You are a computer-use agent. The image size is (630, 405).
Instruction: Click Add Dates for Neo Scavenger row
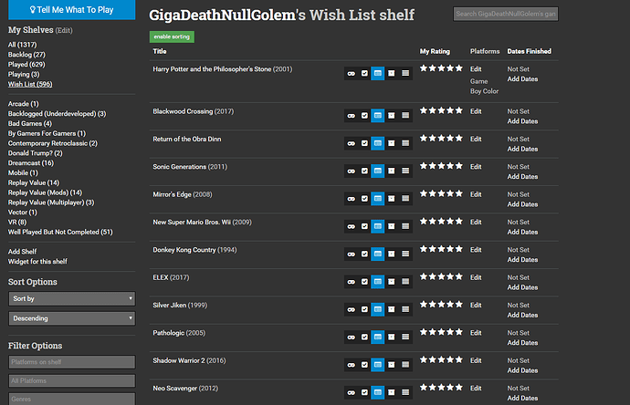522,399
